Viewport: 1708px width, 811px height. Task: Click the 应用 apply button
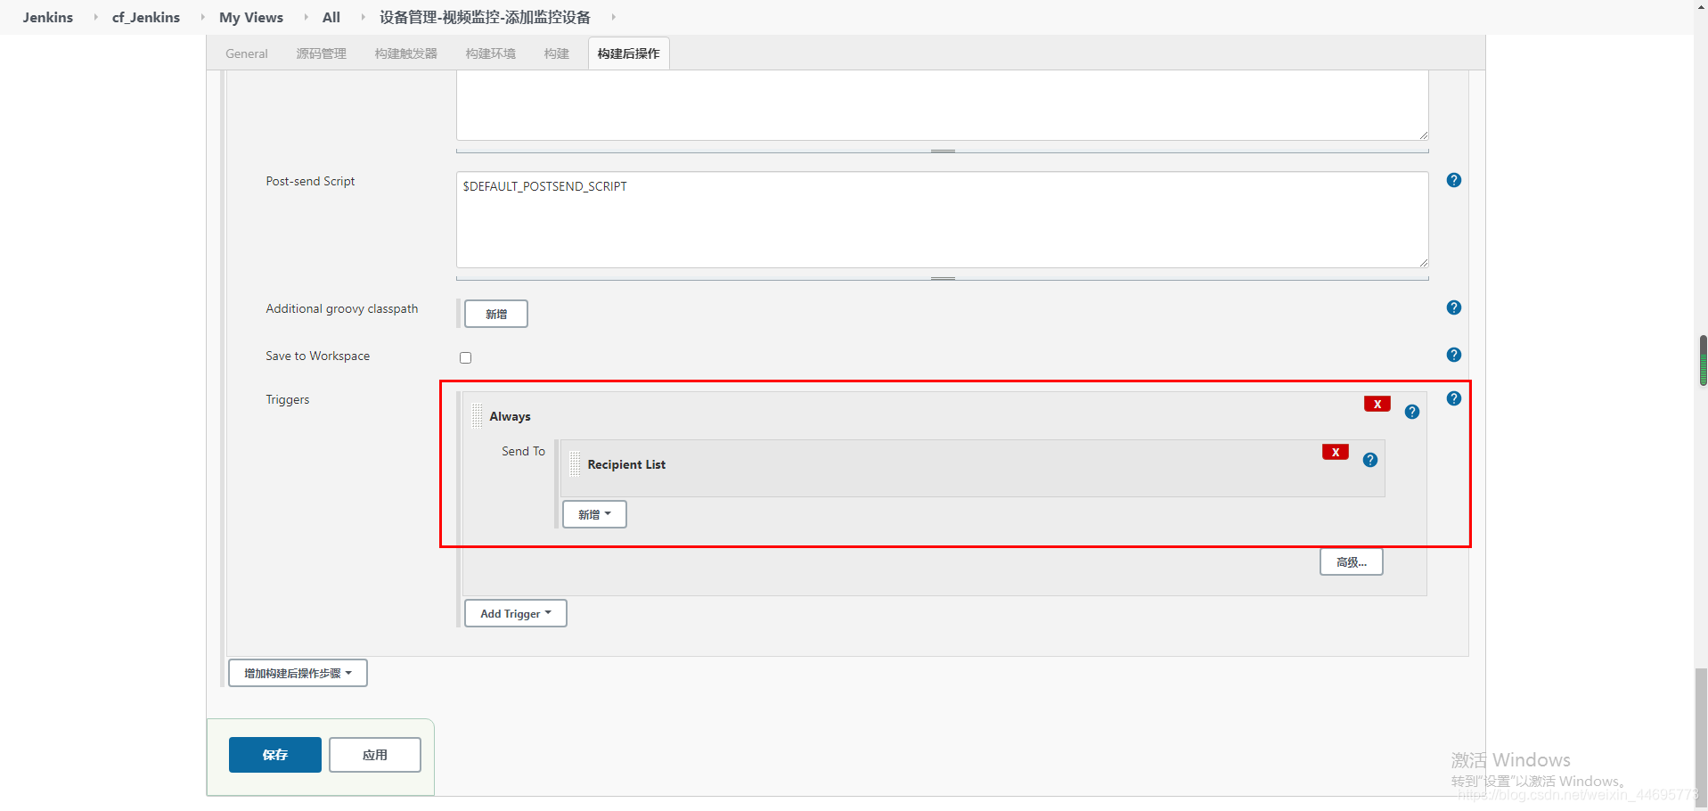coord(375,755)
